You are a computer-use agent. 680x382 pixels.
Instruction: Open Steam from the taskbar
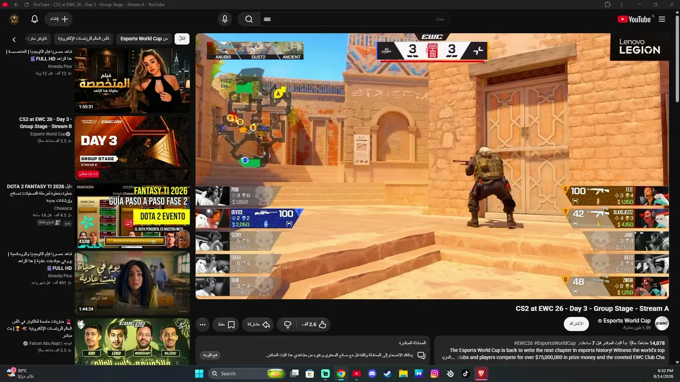click(388, 374)
